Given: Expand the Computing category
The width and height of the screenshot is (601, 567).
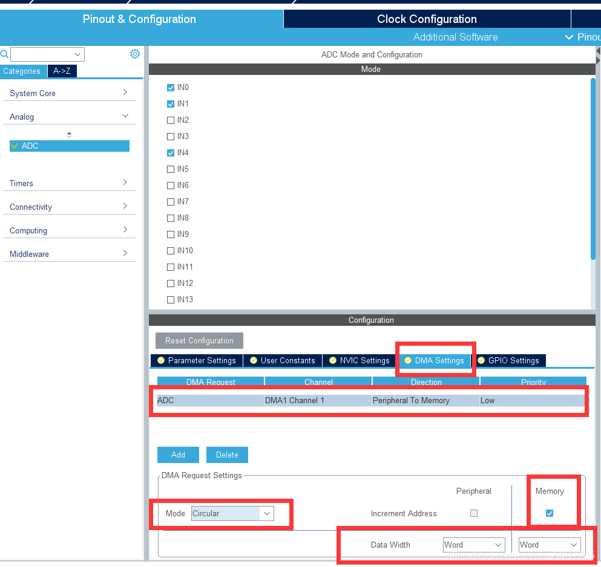Looking at the screenshot, I should [x=70, y=230].
